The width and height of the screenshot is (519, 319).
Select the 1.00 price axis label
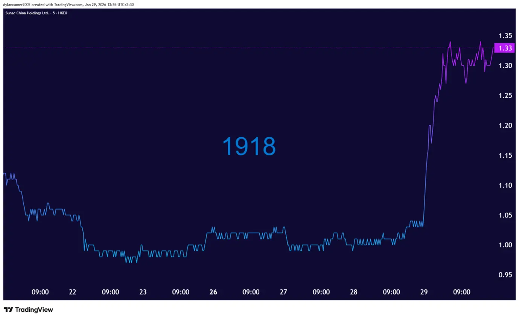coord(505,245)
